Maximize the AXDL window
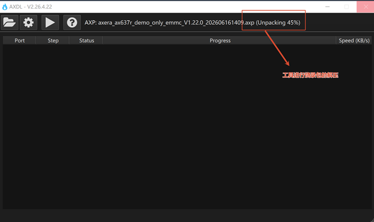This screenshot has width=374, height=222. pyautogui.click(x=346, y=7)
